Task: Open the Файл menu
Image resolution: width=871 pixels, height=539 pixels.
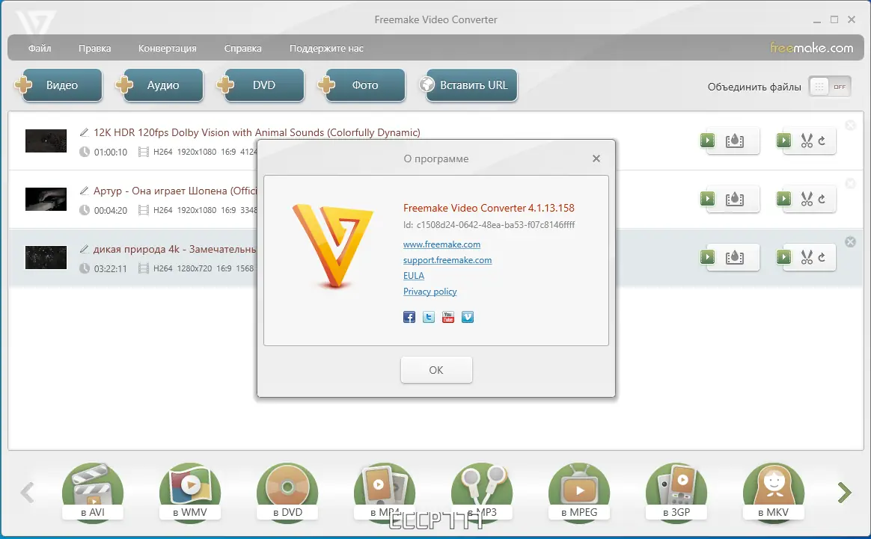Action: point(40,49)
